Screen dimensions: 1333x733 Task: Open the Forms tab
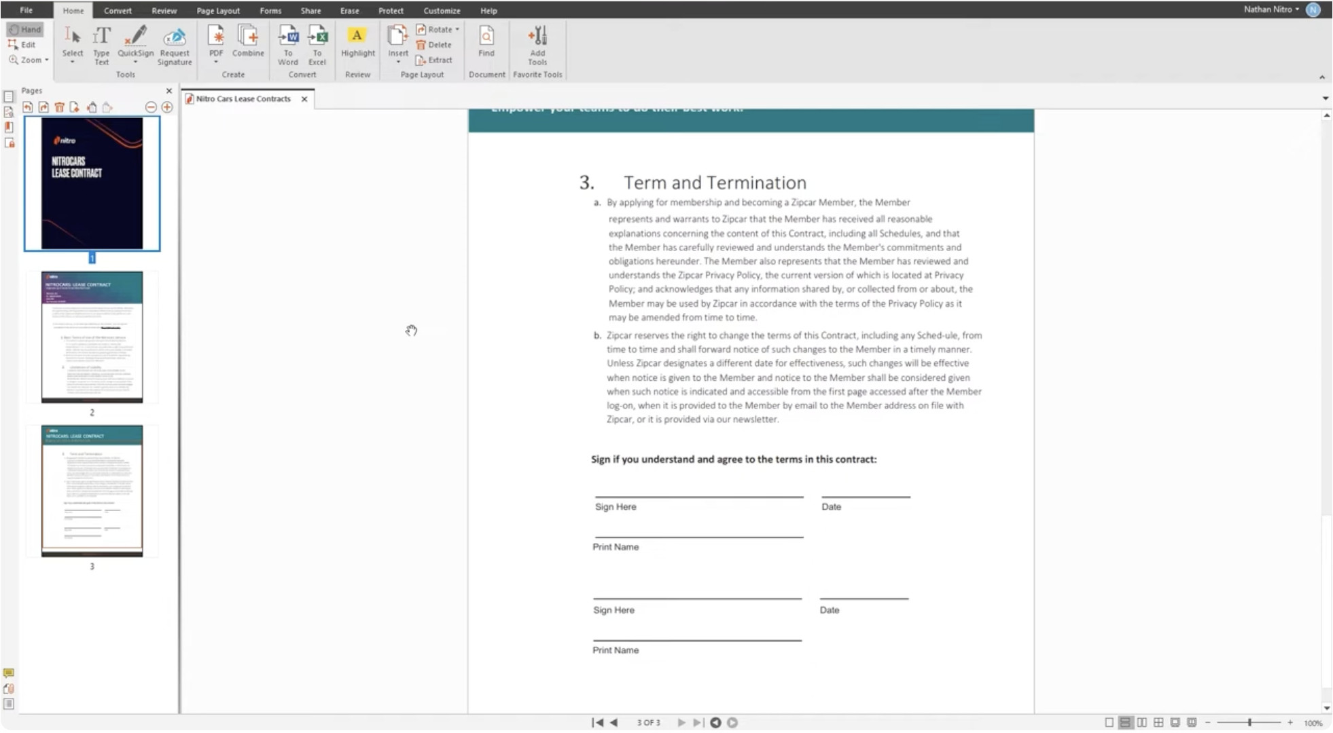(270, 11)
